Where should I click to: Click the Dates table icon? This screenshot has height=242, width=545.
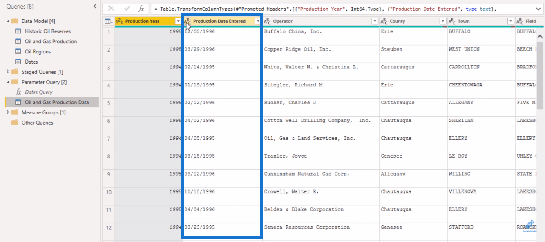click(x=18, y=62)
